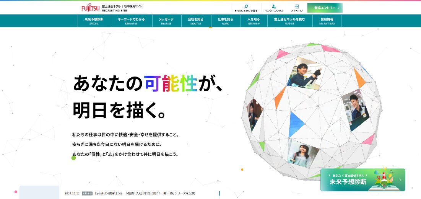Expand the 会社を知る ABOUT US menu
The height and width of the screenshot is (199, 421).
pyautogui.click(x=195, y=21)
